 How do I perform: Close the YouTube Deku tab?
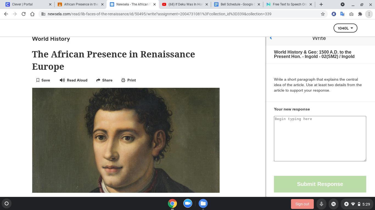click(x=207, y=4)
